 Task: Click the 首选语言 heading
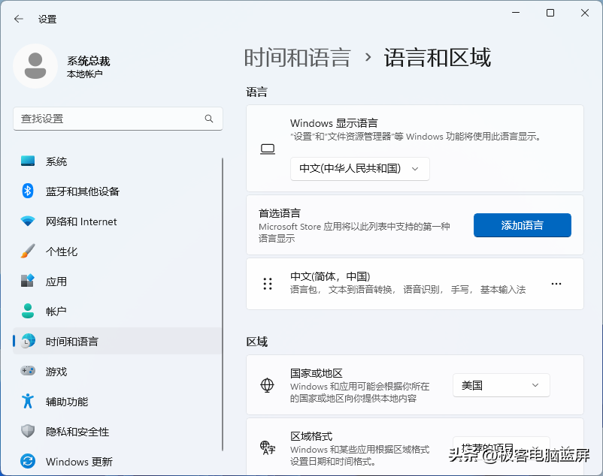coord(280,213)
